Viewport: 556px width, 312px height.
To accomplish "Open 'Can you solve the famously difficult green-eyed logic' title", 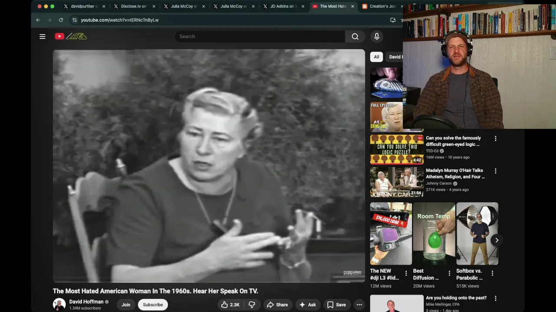I will tap(453, 141).
